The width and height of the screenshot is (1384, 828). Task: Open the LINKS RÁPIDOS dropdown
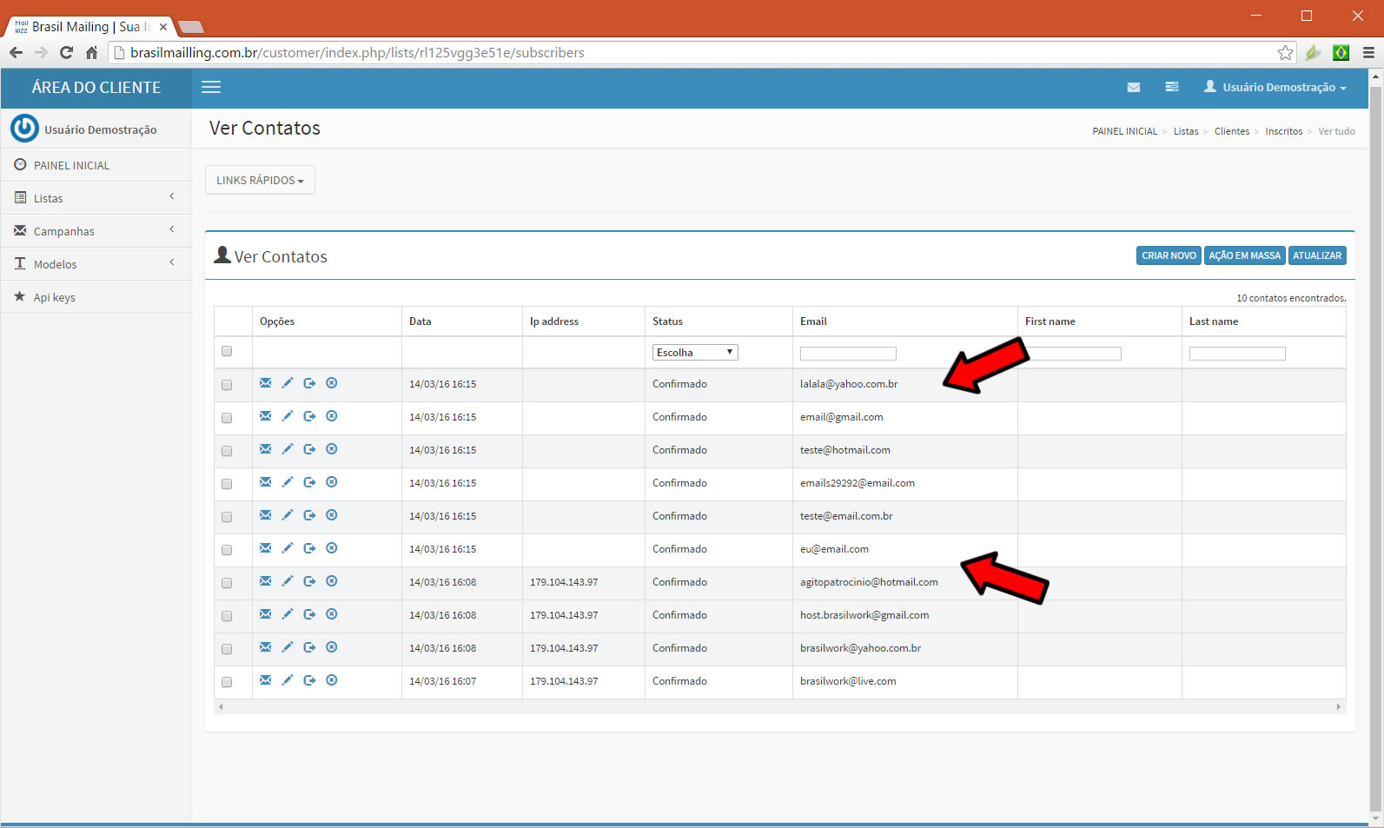point(260,180)
